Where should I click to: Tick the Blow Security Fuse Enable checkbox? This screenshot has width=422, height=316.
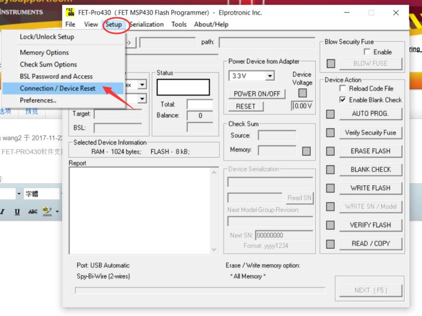[x=367, y=52]
